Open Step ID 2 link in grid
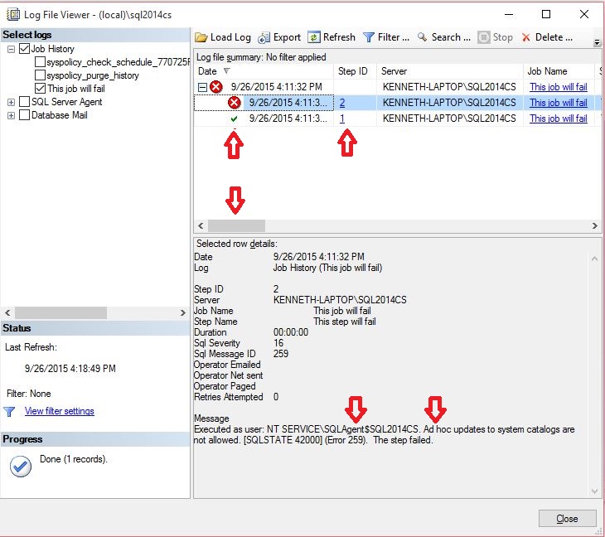Viewport: 605px width, 537px height. pos(341,103)
